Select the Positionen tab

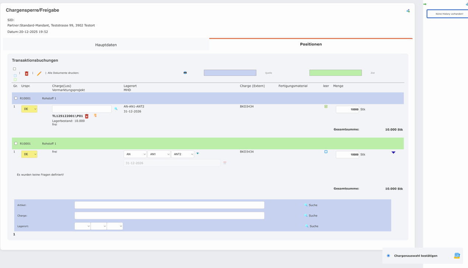[311, 44]
